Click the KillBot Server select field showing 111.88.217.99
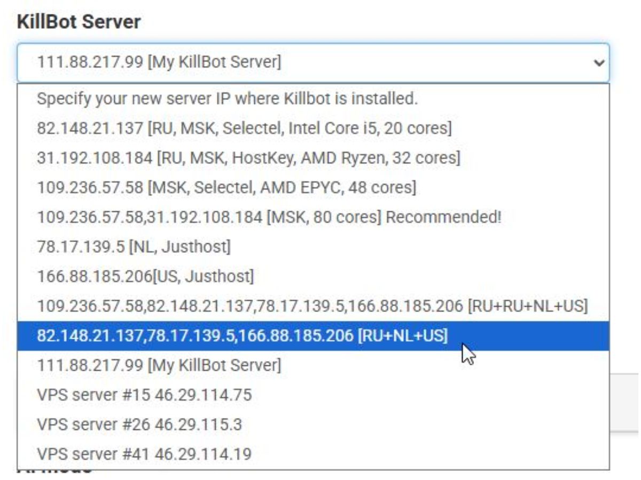 (313, 63)
